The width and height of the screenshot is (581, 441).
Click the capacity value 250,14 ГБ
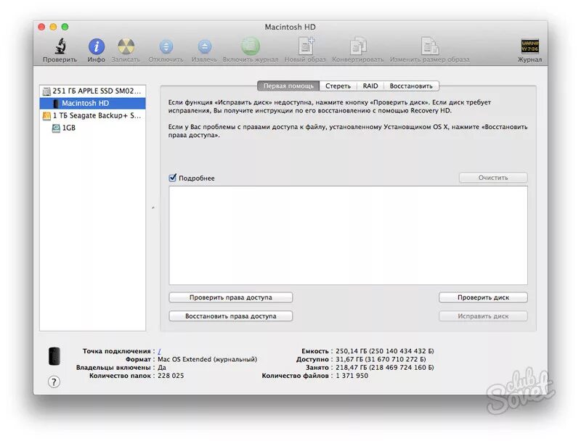(x=385, y=351)
